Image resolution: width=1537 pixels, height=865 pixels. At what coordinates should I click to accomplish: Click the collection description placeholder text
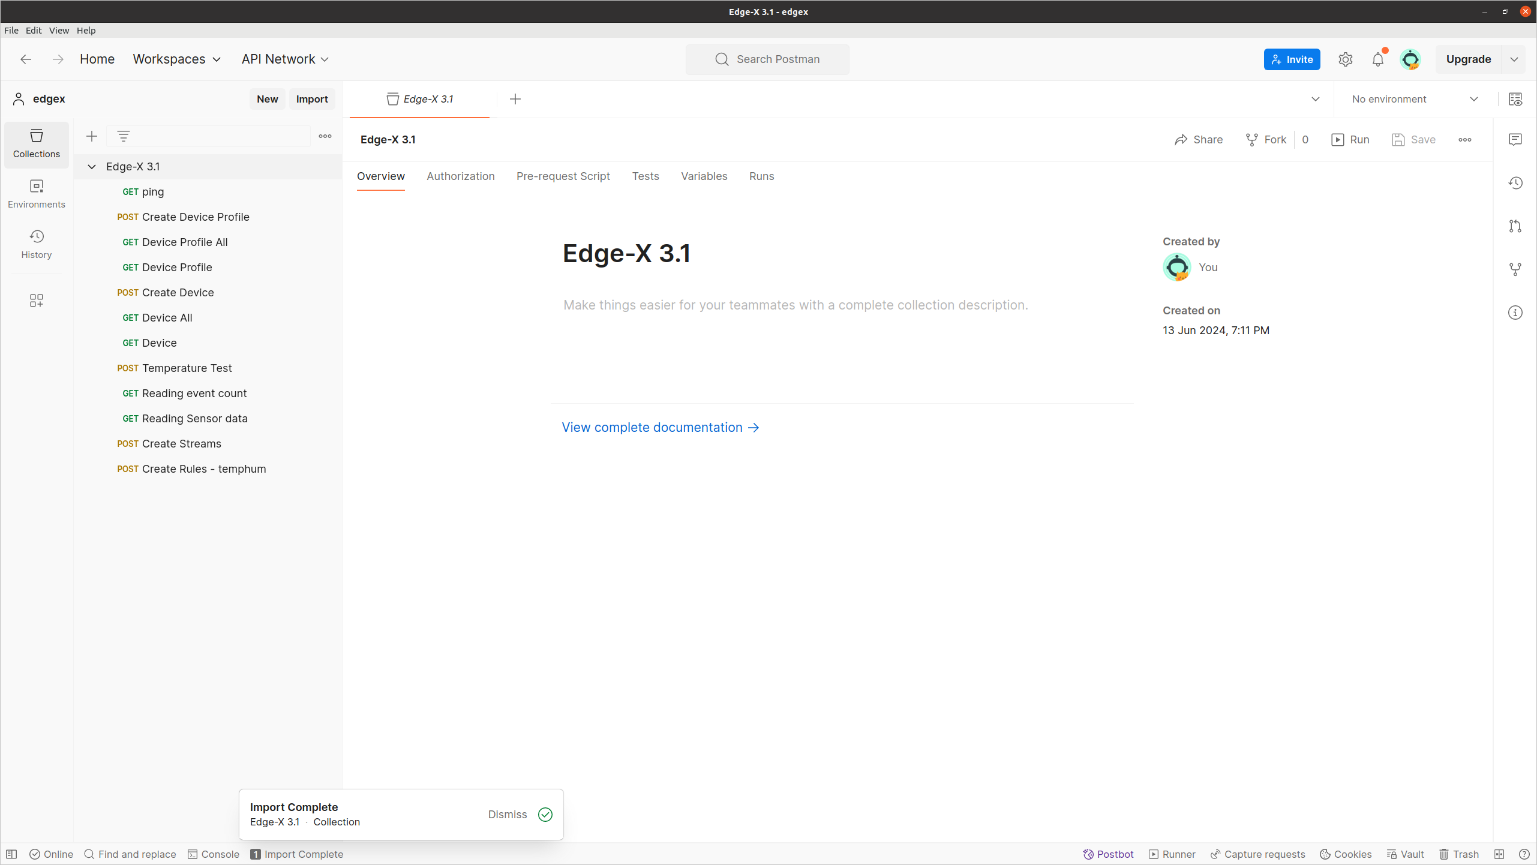pos(795,305)
